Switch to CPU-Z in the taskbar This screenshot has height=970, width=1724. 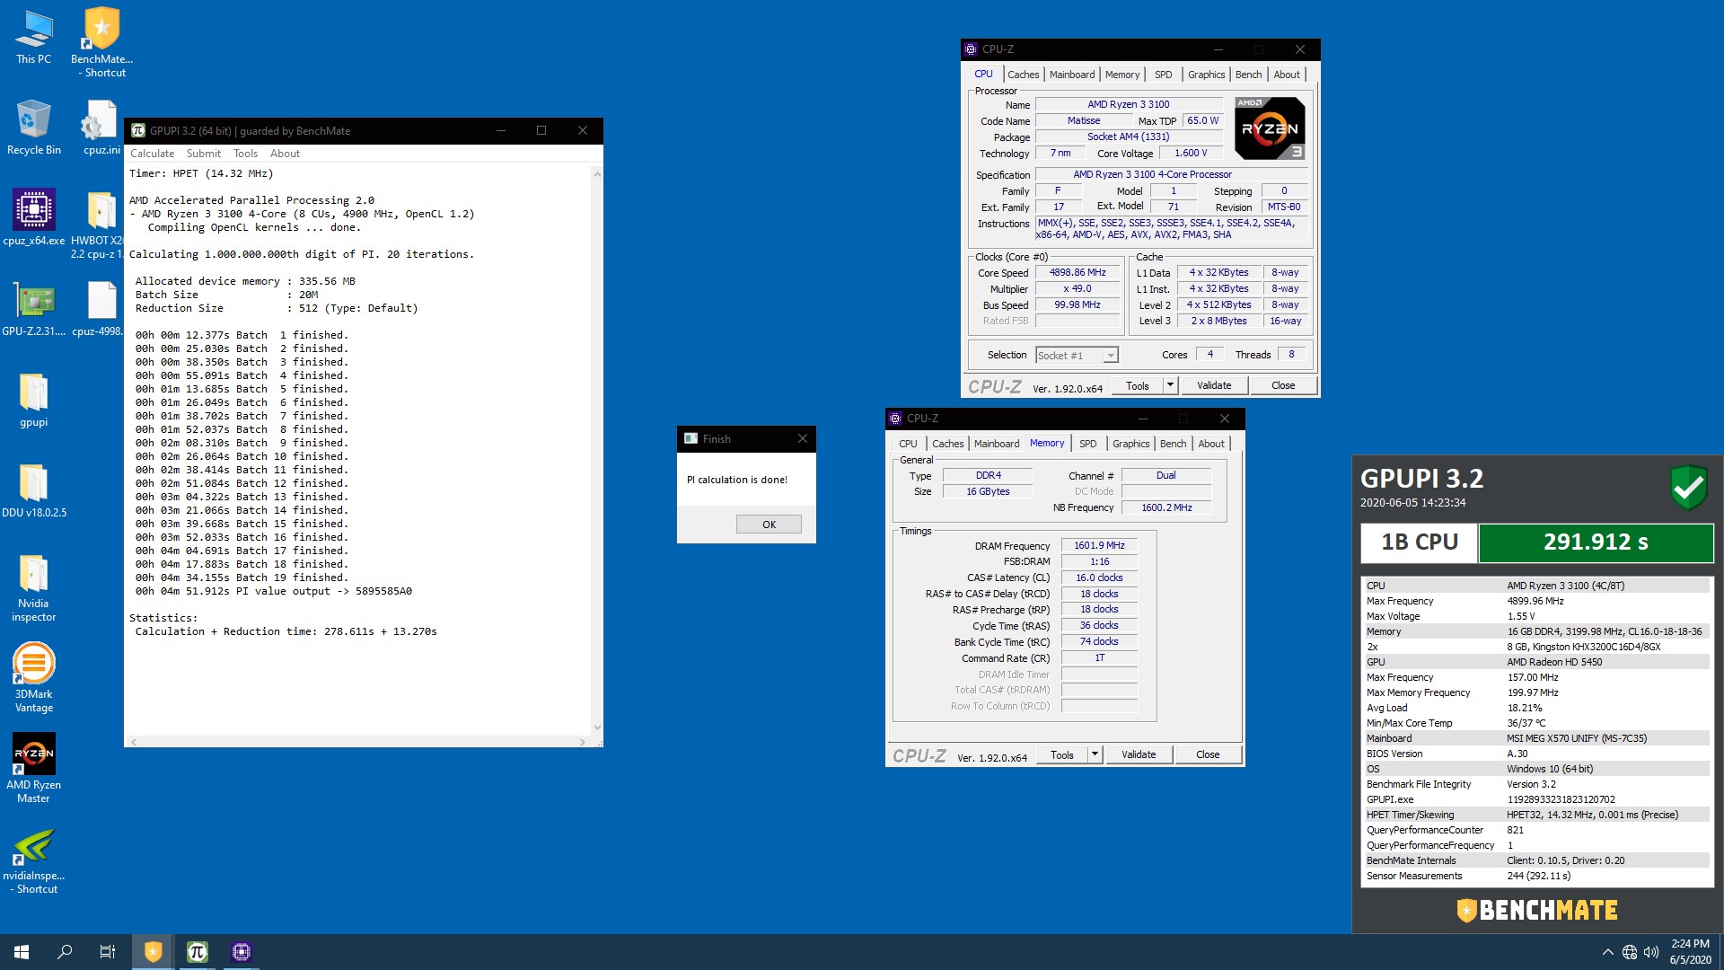(241, 952)
